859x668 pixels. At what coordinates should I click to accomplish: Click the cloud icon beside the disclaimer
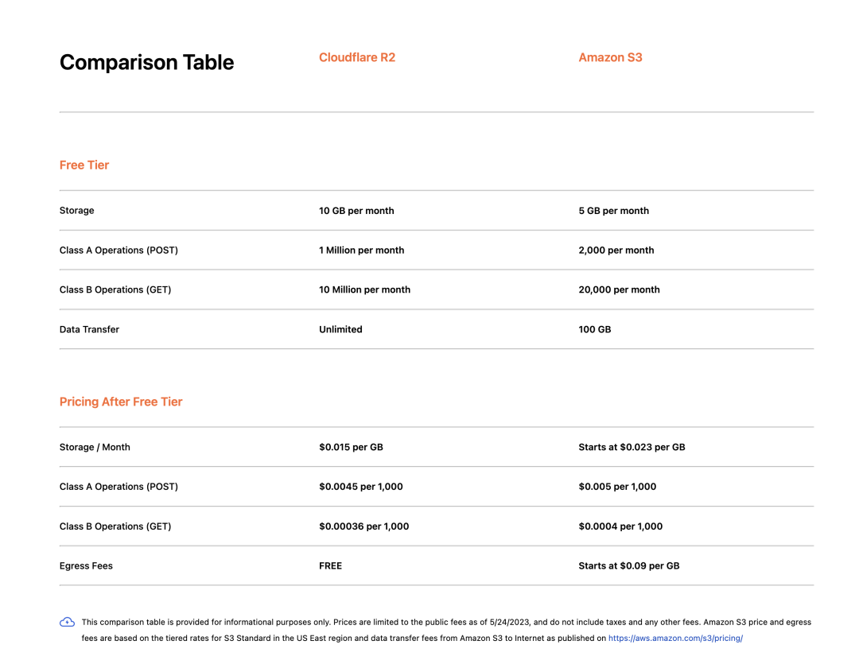(68, 622)
